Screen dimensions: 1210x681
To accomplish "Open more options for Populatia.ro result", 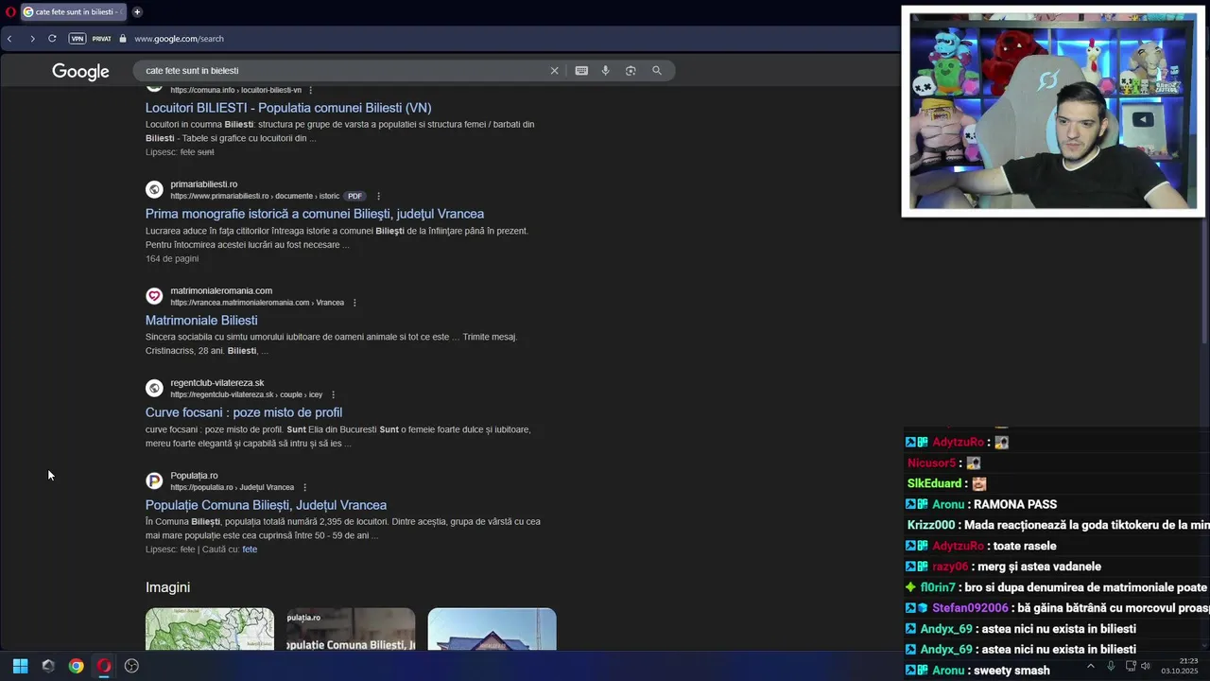I will [x=304, y=487].
